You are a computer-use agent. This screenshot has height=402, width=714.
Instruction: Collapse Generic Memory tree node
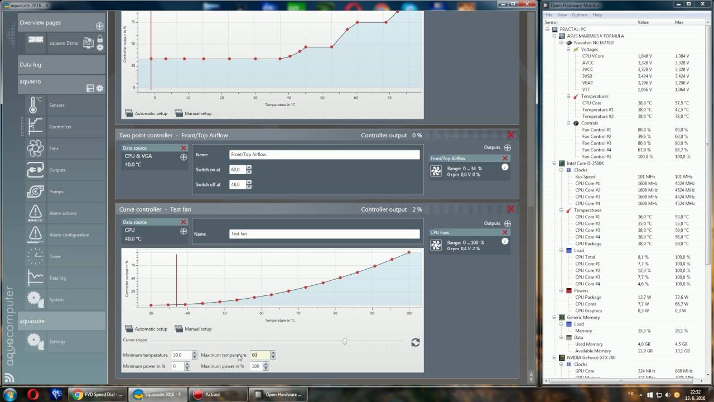[554, 317]
